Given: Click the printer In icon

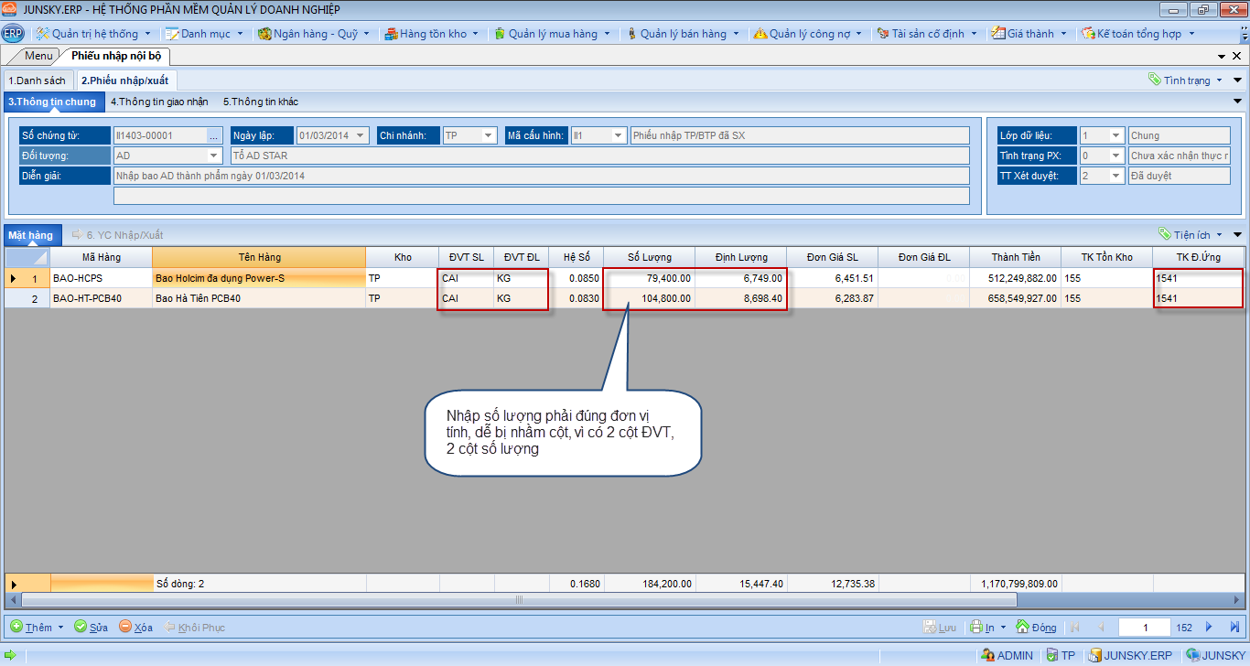Looking at the screenshot, I should point(976,627).
